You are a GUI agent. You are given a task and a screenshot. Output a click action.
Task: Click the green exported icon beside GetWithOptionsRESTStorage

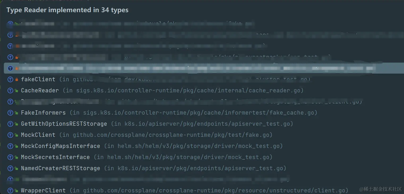click(x=17, y=124)
